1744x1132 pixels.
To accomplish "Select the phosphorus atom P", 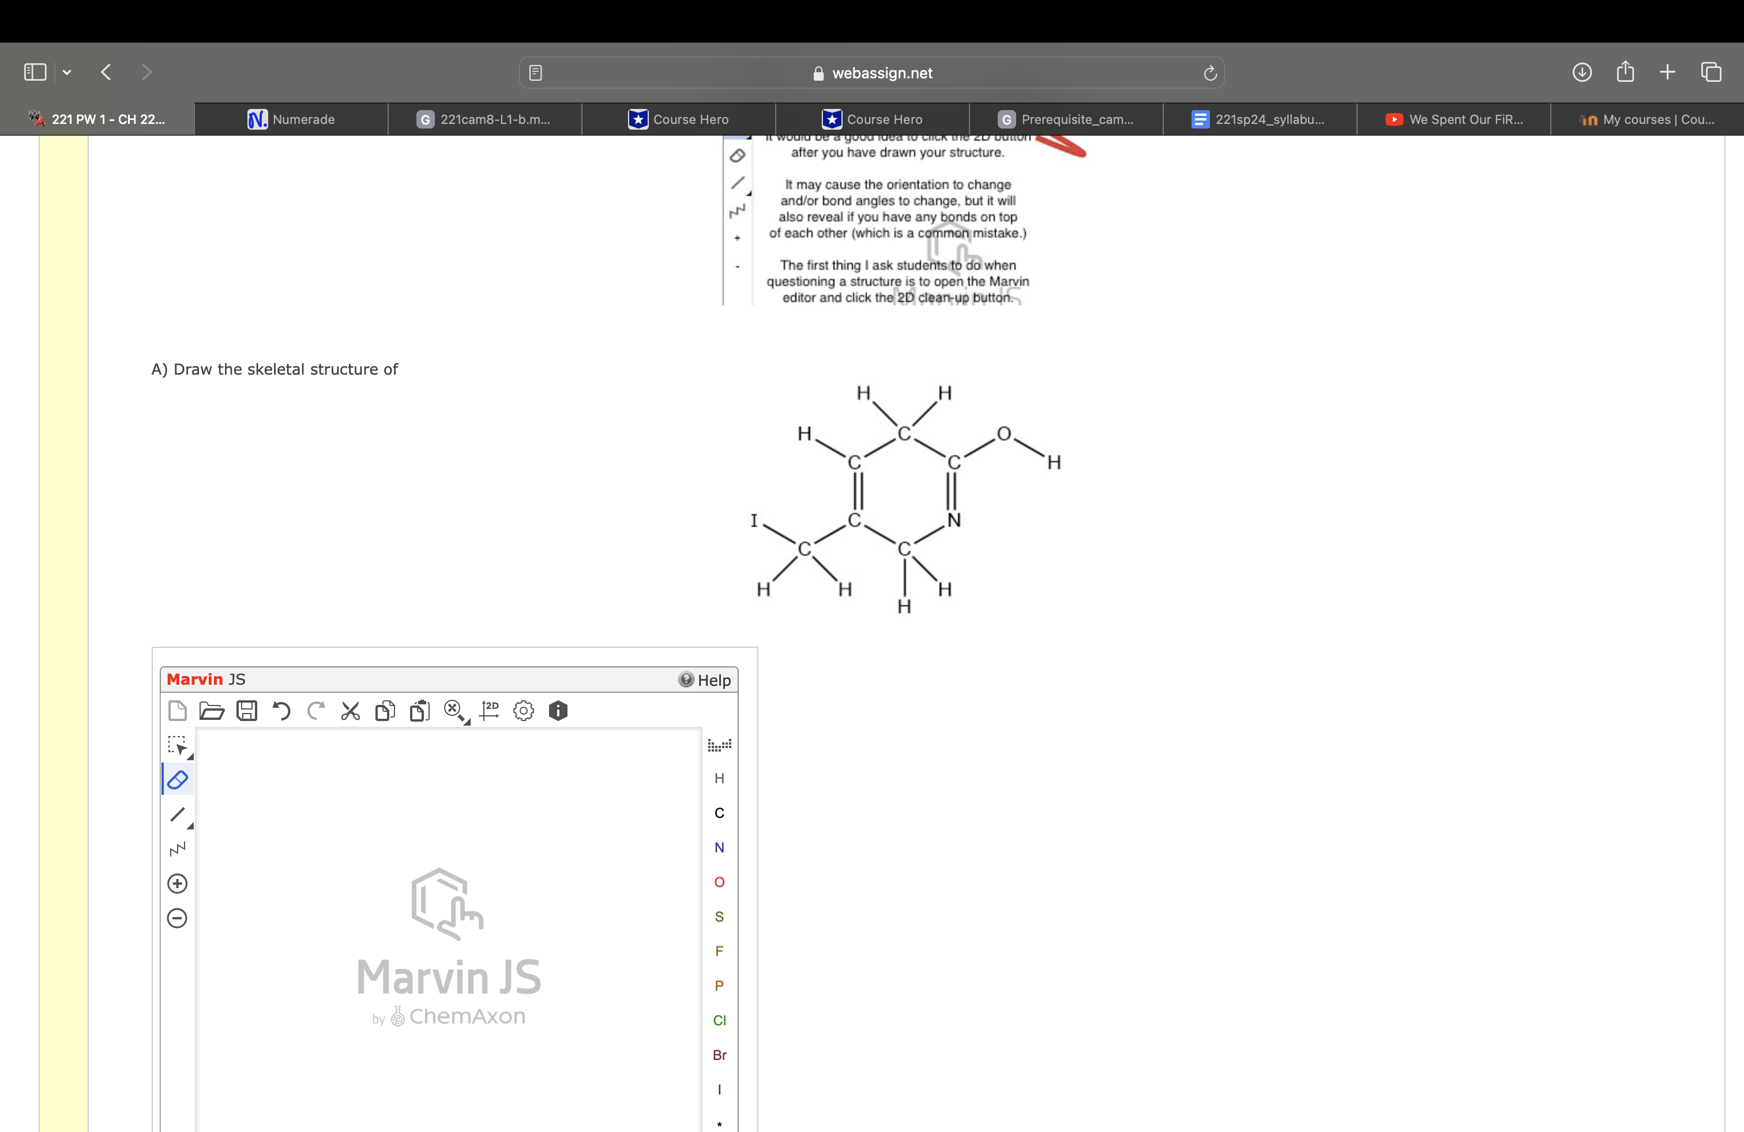I will click(x=720, y=986).
